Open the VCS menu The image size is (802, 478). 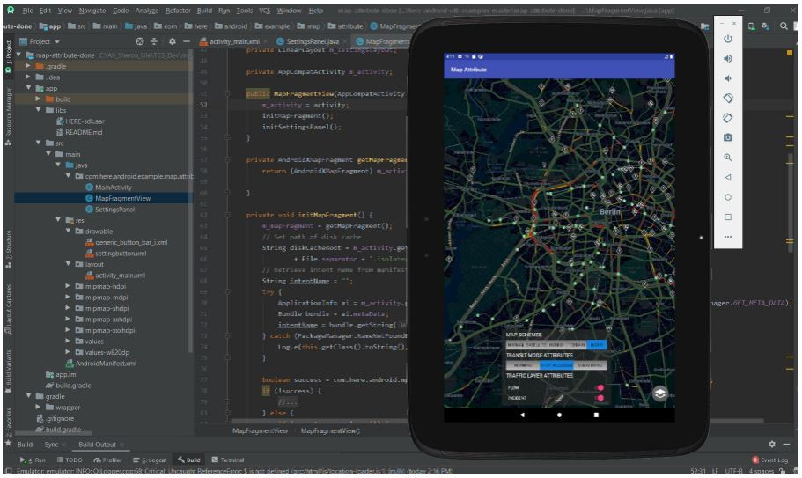click(x=264, y=11)
